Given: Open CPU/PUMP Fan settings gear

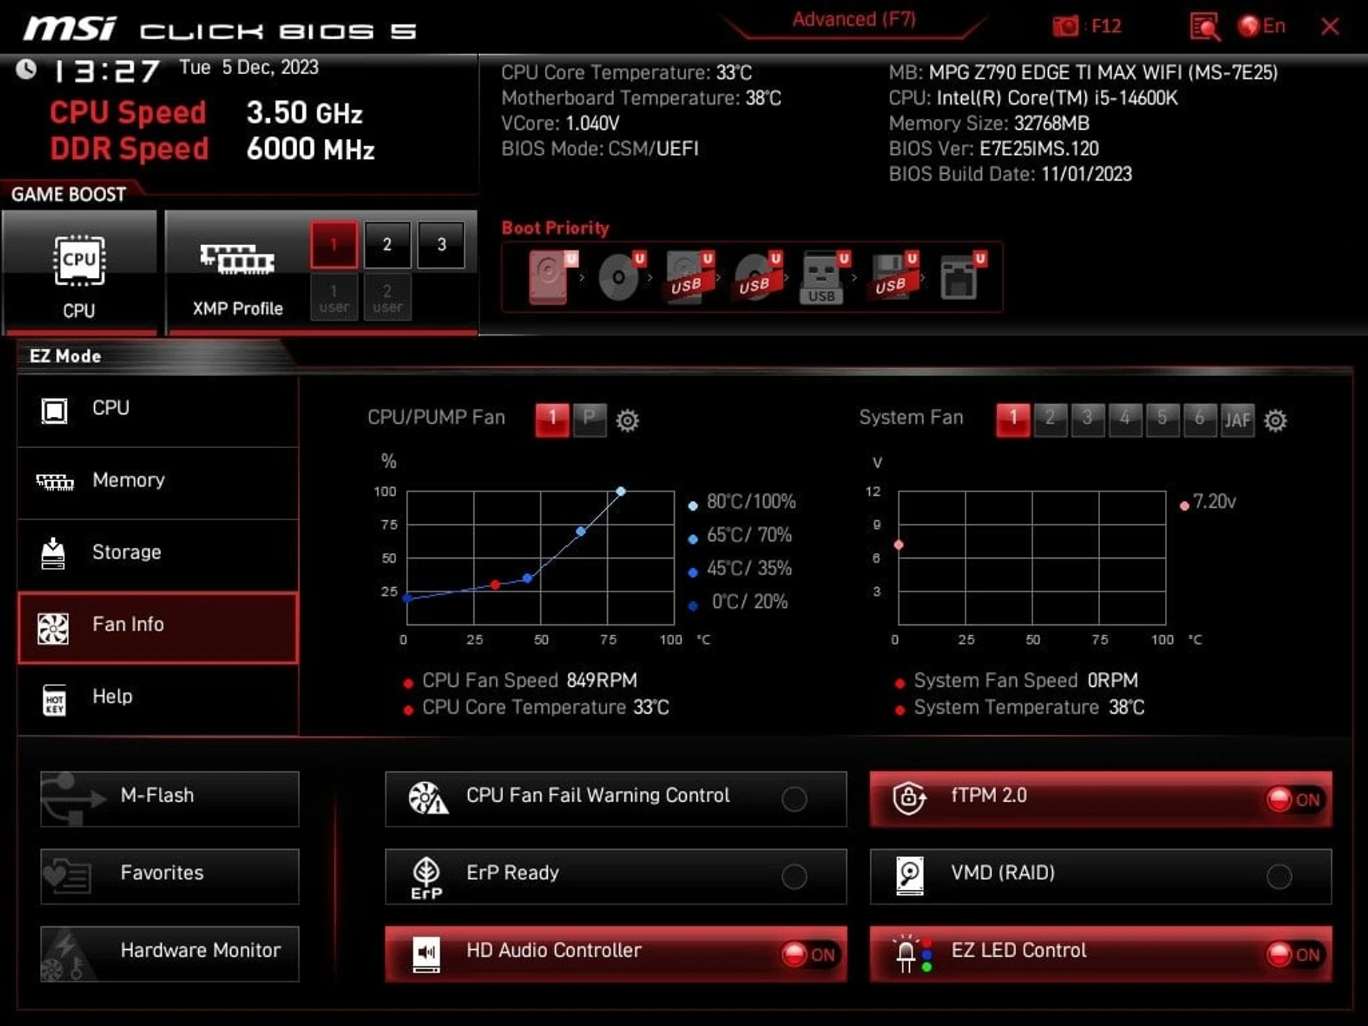Looking at the screenshot, I should pyautogui.click(x=627, y=420).
